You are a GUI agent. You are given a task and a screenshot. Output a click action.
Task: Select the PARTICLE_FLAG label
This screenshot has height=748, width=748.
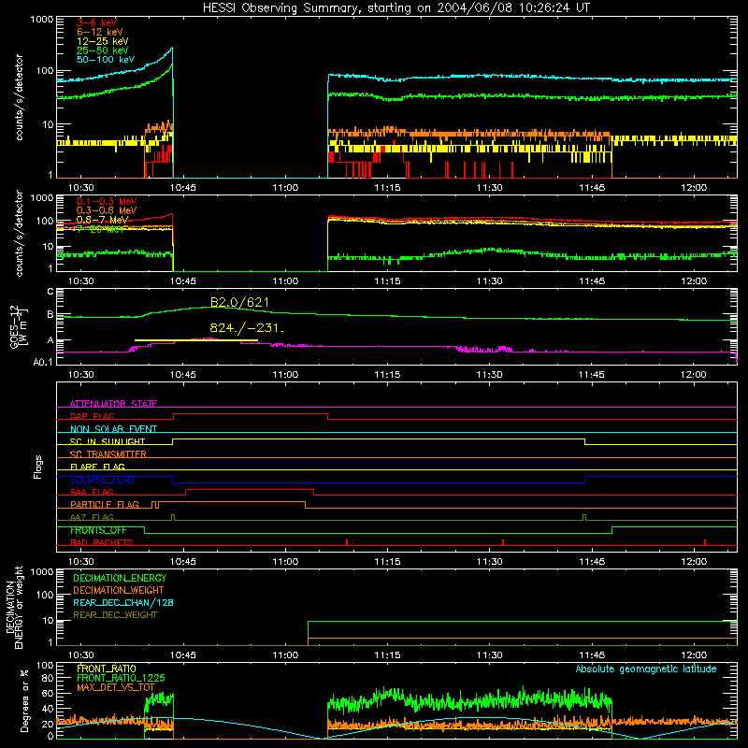pos(105,504)
